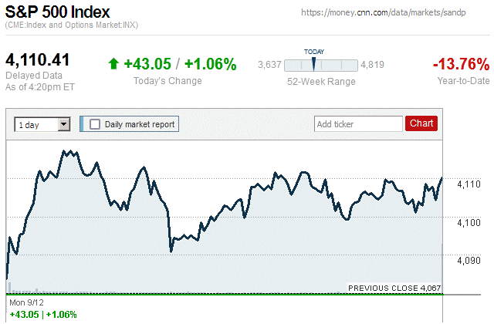Click the +43.05 change below the chart

click(x=23, y=314)
